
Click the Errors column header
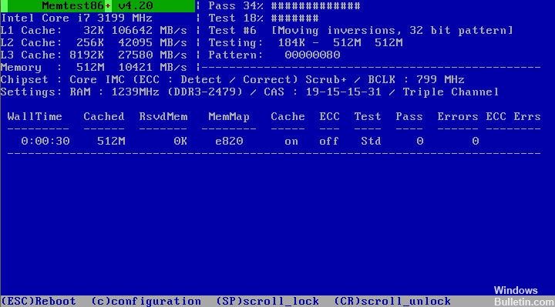(458, 117)
